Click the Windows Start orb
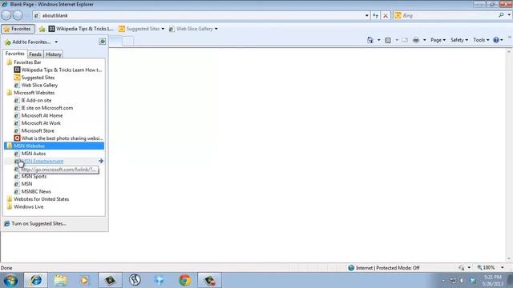The width and height of the screenshot is (513, 288). click(x=10, y=281)
